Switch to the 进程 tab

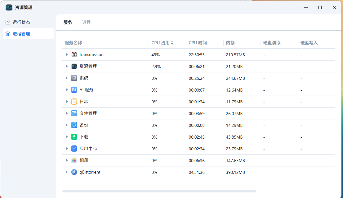click(86, 22)
